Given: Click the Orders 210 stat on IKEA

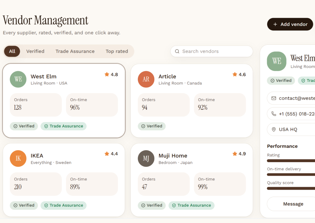Looking at the screenshot, I should (36, 184).
